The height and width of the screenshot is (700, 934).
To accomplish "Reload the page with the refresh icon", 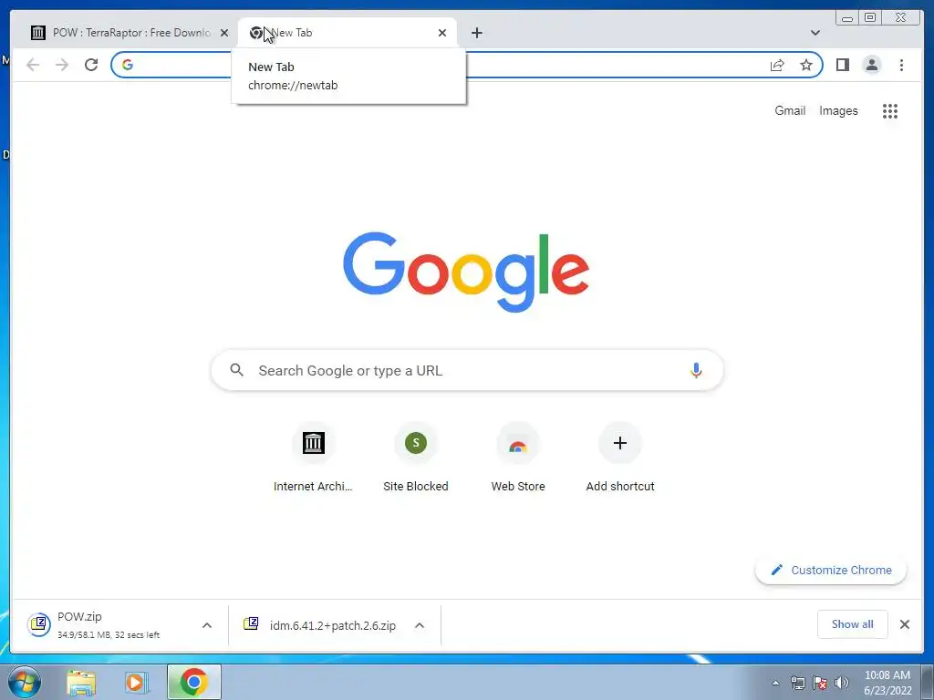I will coord(91,65).
